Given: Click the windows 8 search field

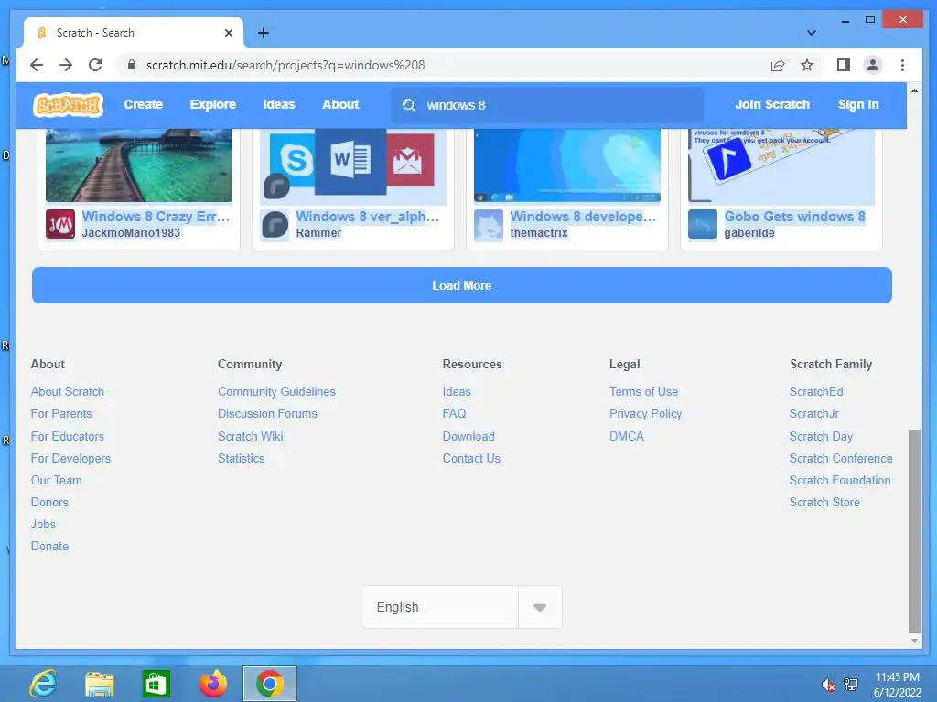Looking at the screenshot, I should [x=547, y=105].
